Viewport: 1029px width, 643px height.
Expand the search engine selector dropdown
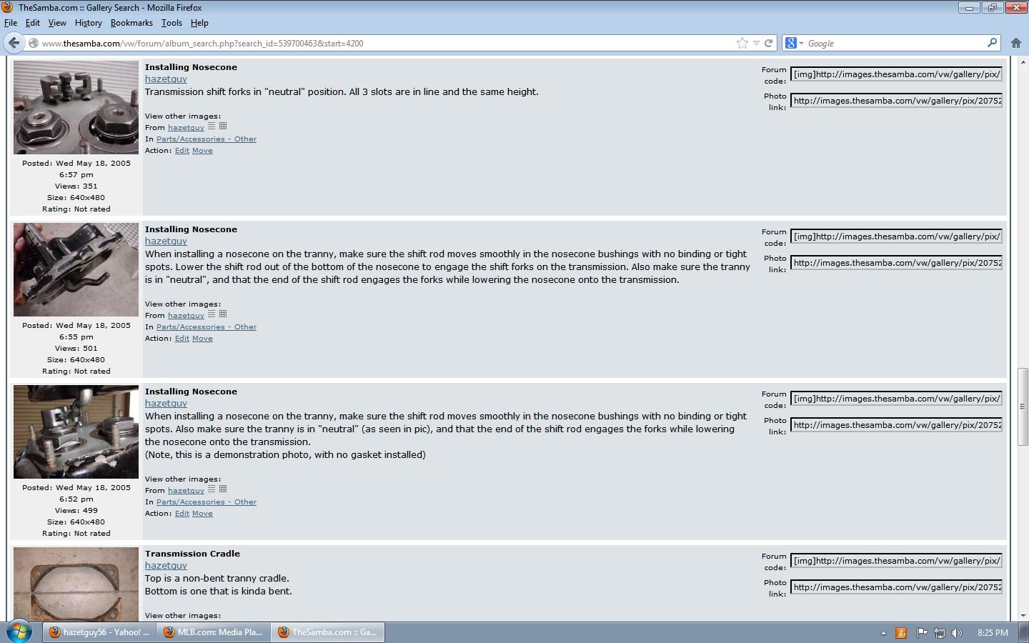click(794, 43)
